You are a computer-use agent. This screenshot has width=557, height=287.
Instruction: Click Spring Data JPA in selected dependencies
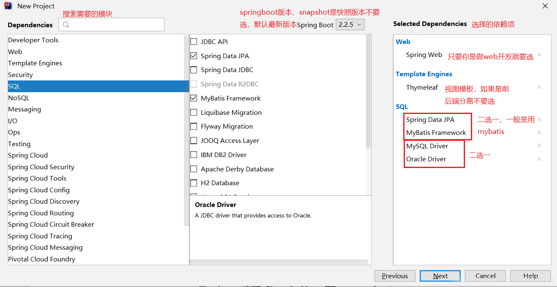(430, 119)
